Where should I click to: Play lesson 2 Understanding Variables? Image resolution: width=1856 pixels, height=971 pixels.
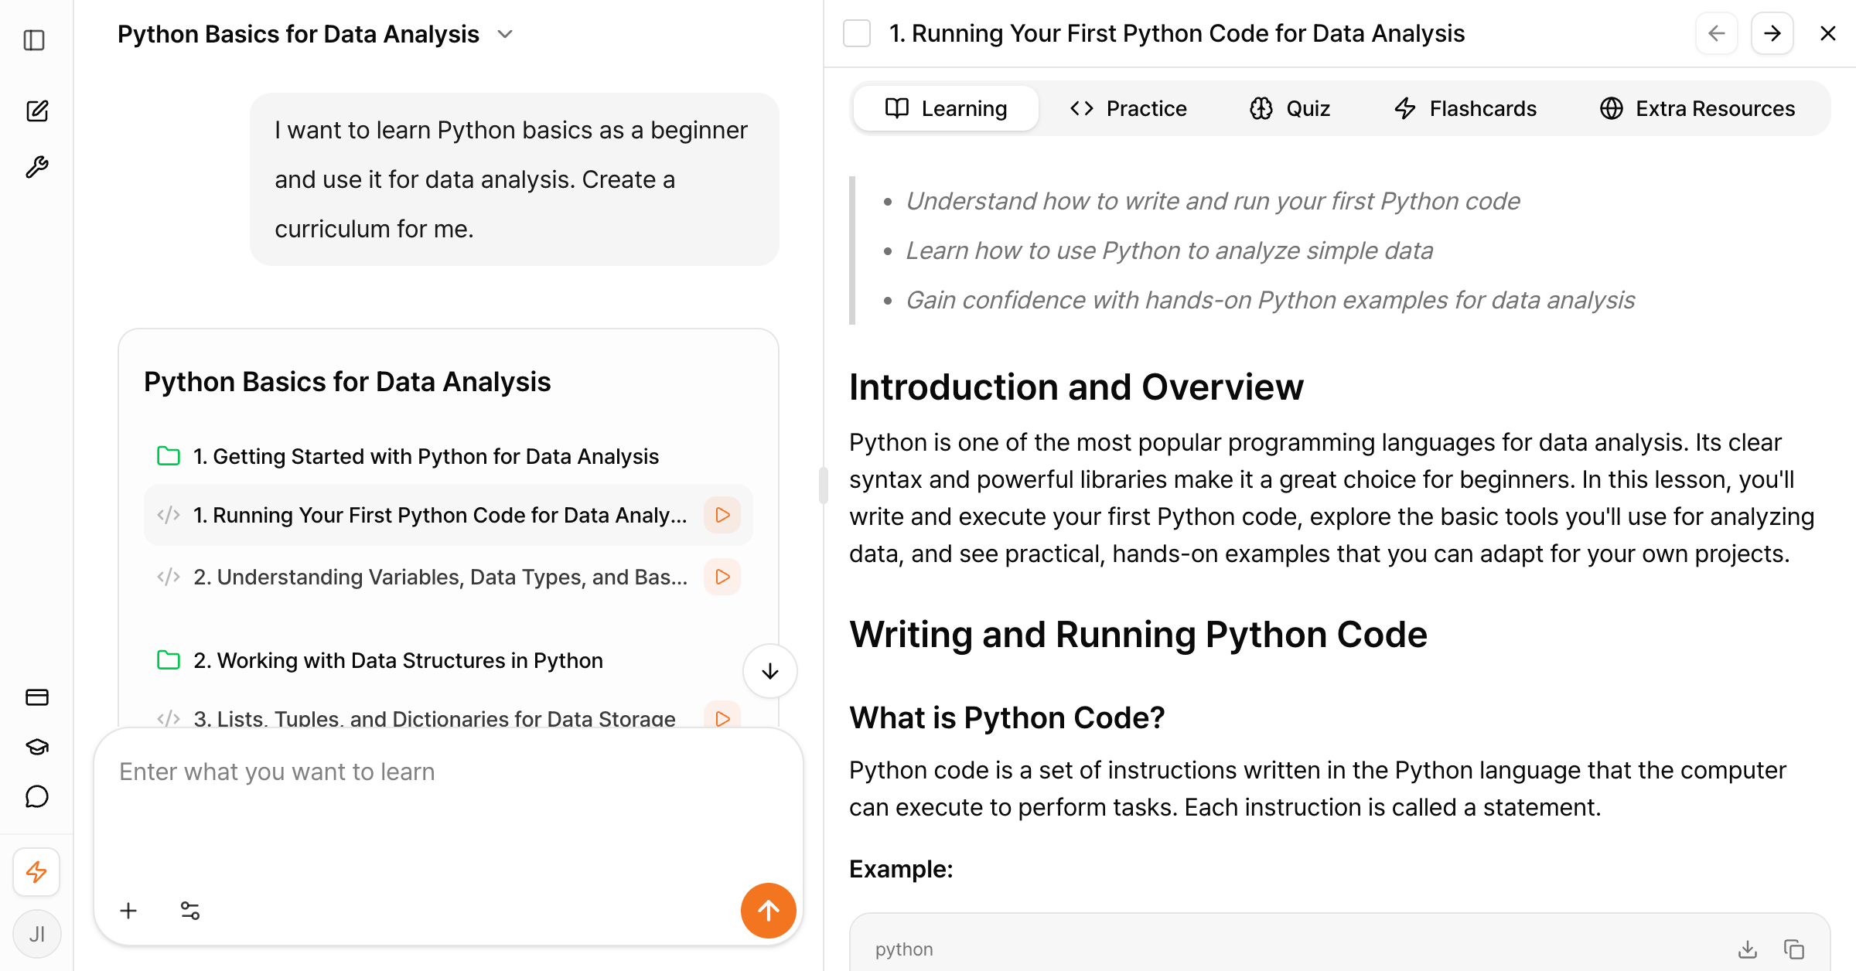(722, 577)
